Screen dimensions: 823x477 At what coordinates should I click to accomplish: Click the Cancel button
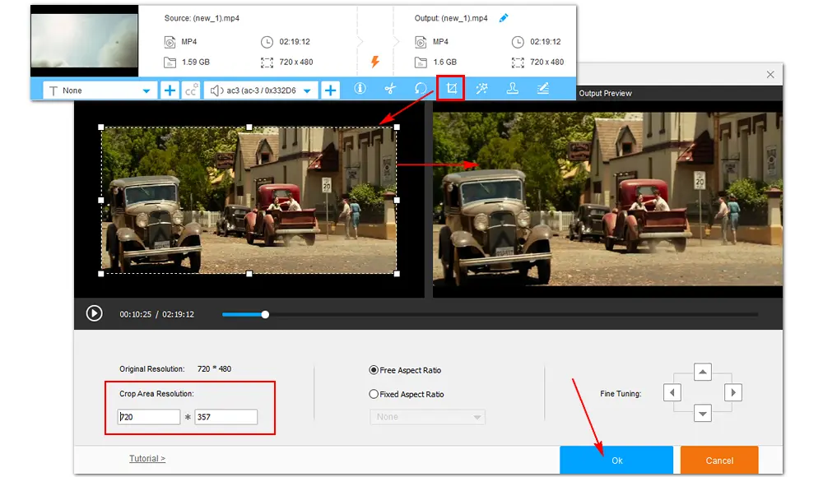tap(719, 461)
